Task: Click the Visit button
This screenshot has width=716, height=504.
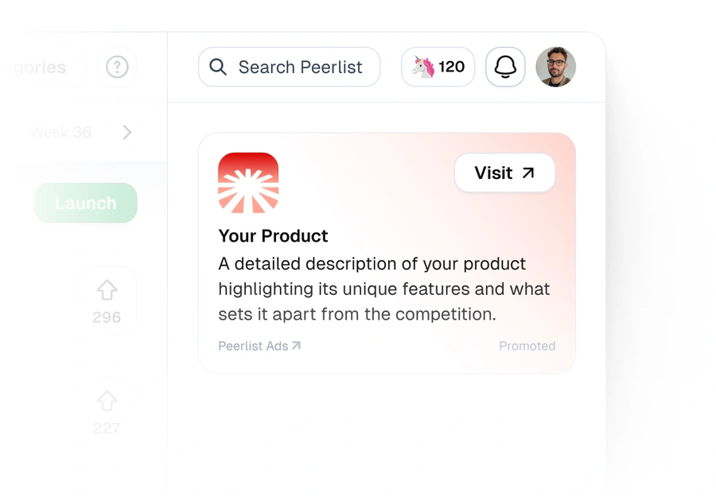Action: click(x=504, y=173)
